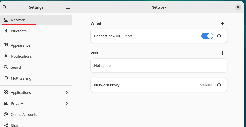Click the wired connection gear icon
246x127 pixels.
(219, 36)
